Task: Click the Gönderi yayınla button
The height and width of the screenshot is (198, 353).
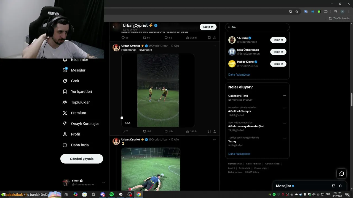Action: pyautogui.click(x=82, y=159)
